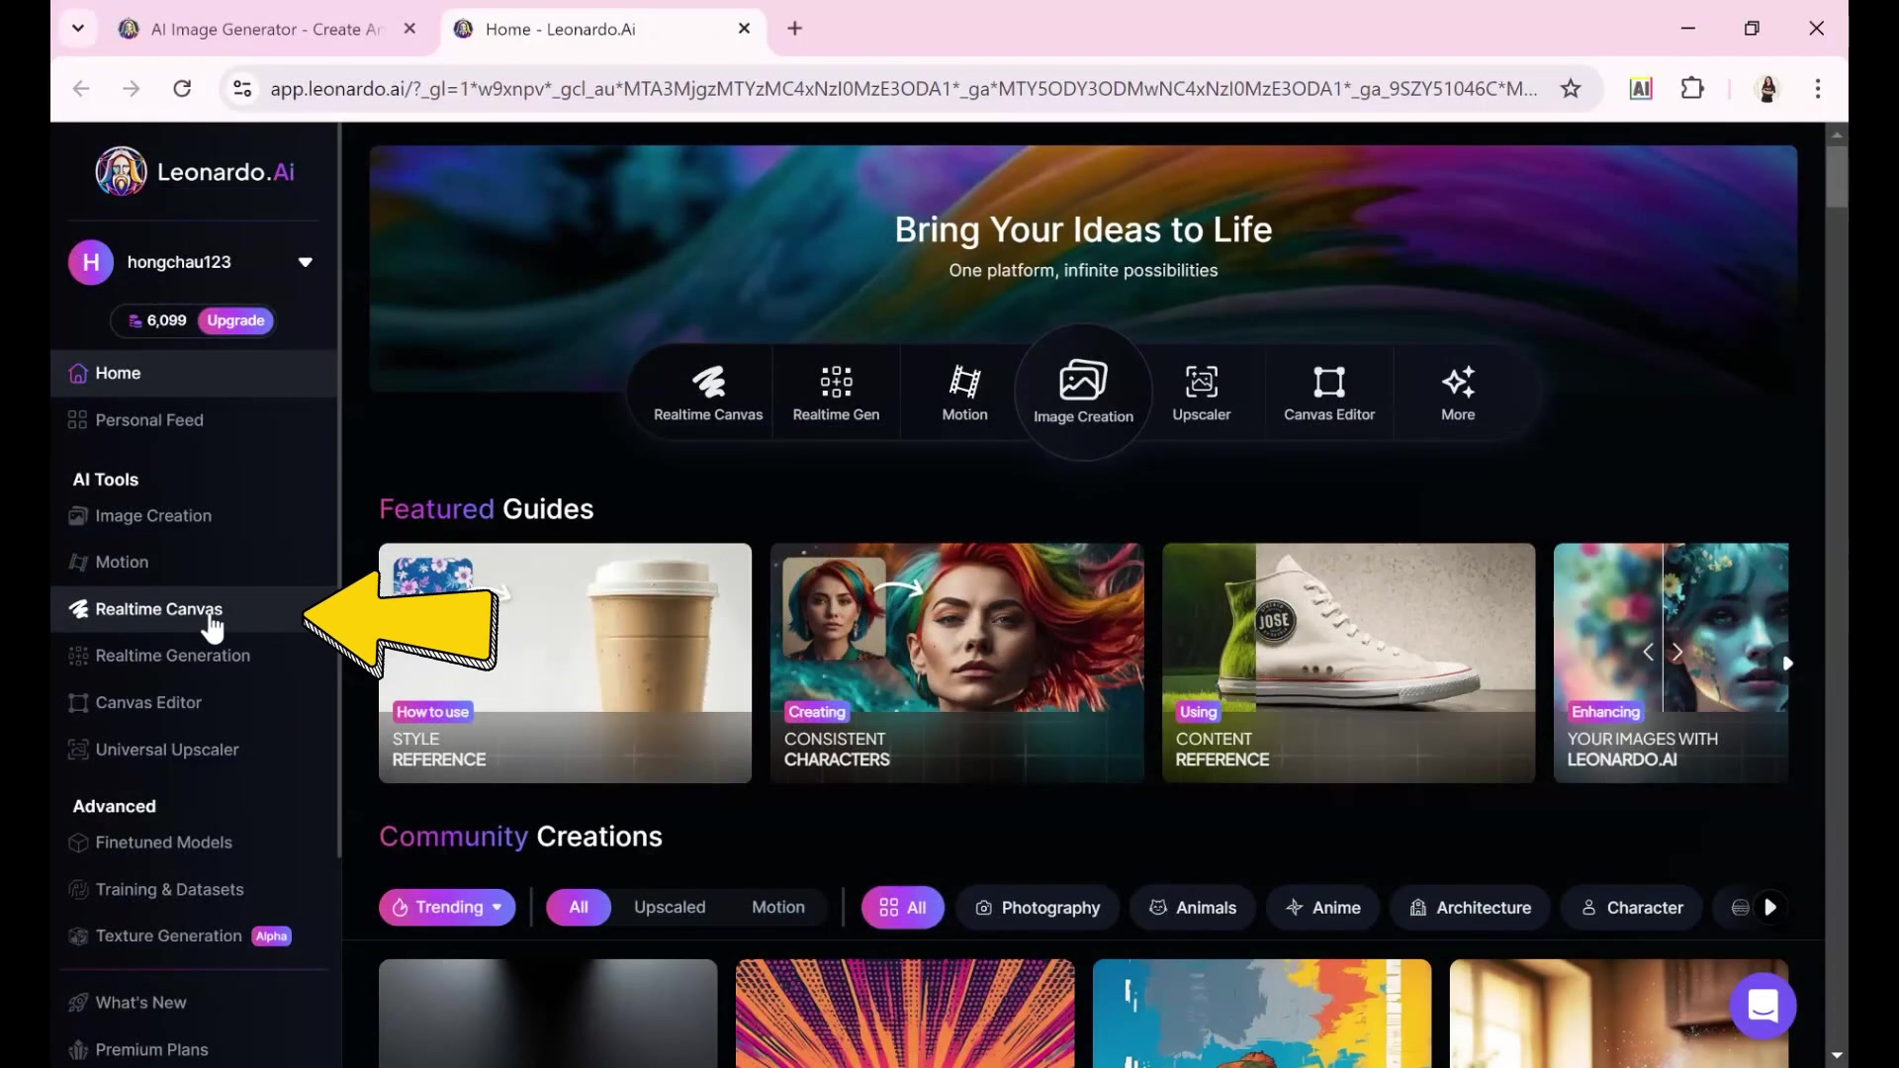
Task: Open the Consistent Characters guide card
Action: [x=956, y=663]
